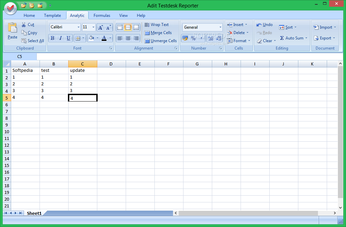346x227 pixels.
Task: Click the Unmerge Cells icon
Action: [147, 41]
